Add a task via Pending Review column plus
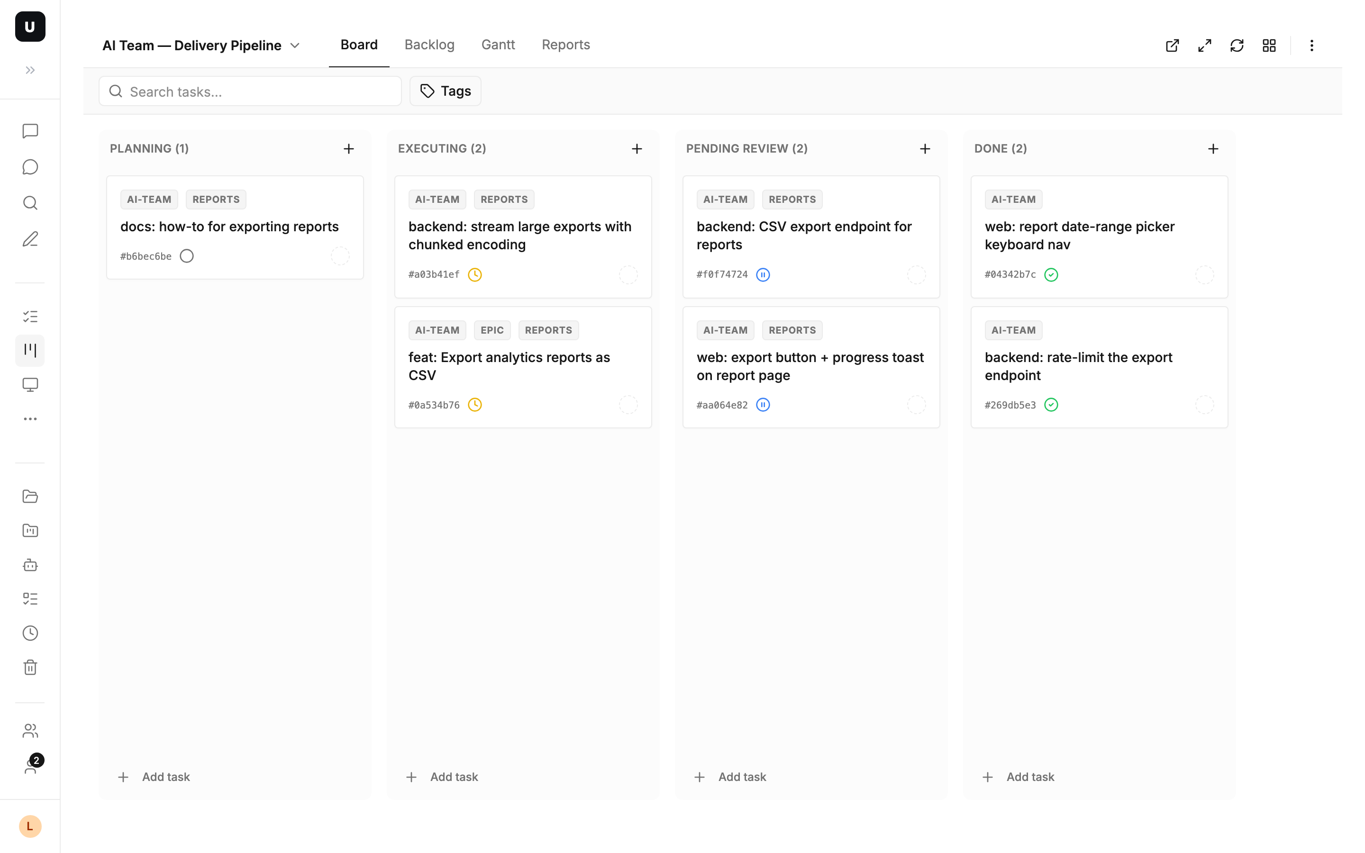Viewport: 1365px width, 853px height. (x=925, y=149)
